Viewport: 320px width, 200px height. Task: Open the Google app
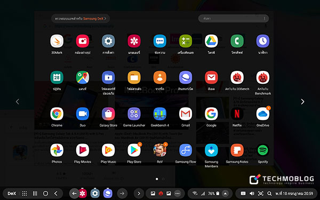(211, 114)
